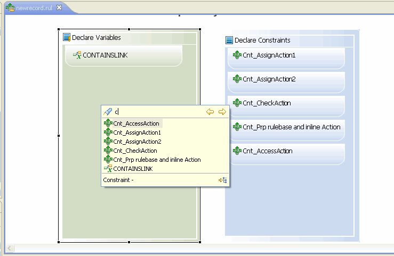Click the horizontal scrollbar left arrow
Screen dimensions: 394x256
click(x=9, y=248)
